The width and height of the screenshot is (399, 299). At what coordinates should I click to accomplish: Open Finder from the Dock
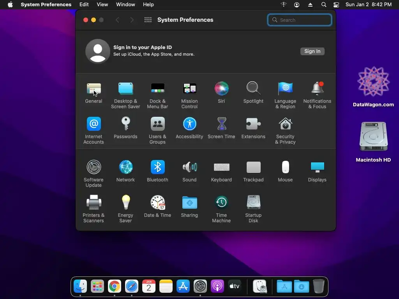80,286
